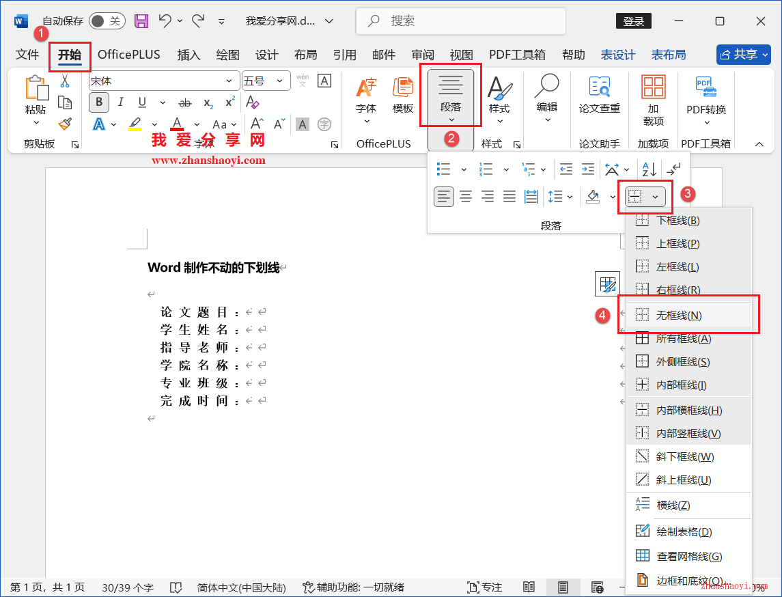The height and width of the screenshot is (597, 782).
Task: Cut selection with scissors icon
Action: 65,81
